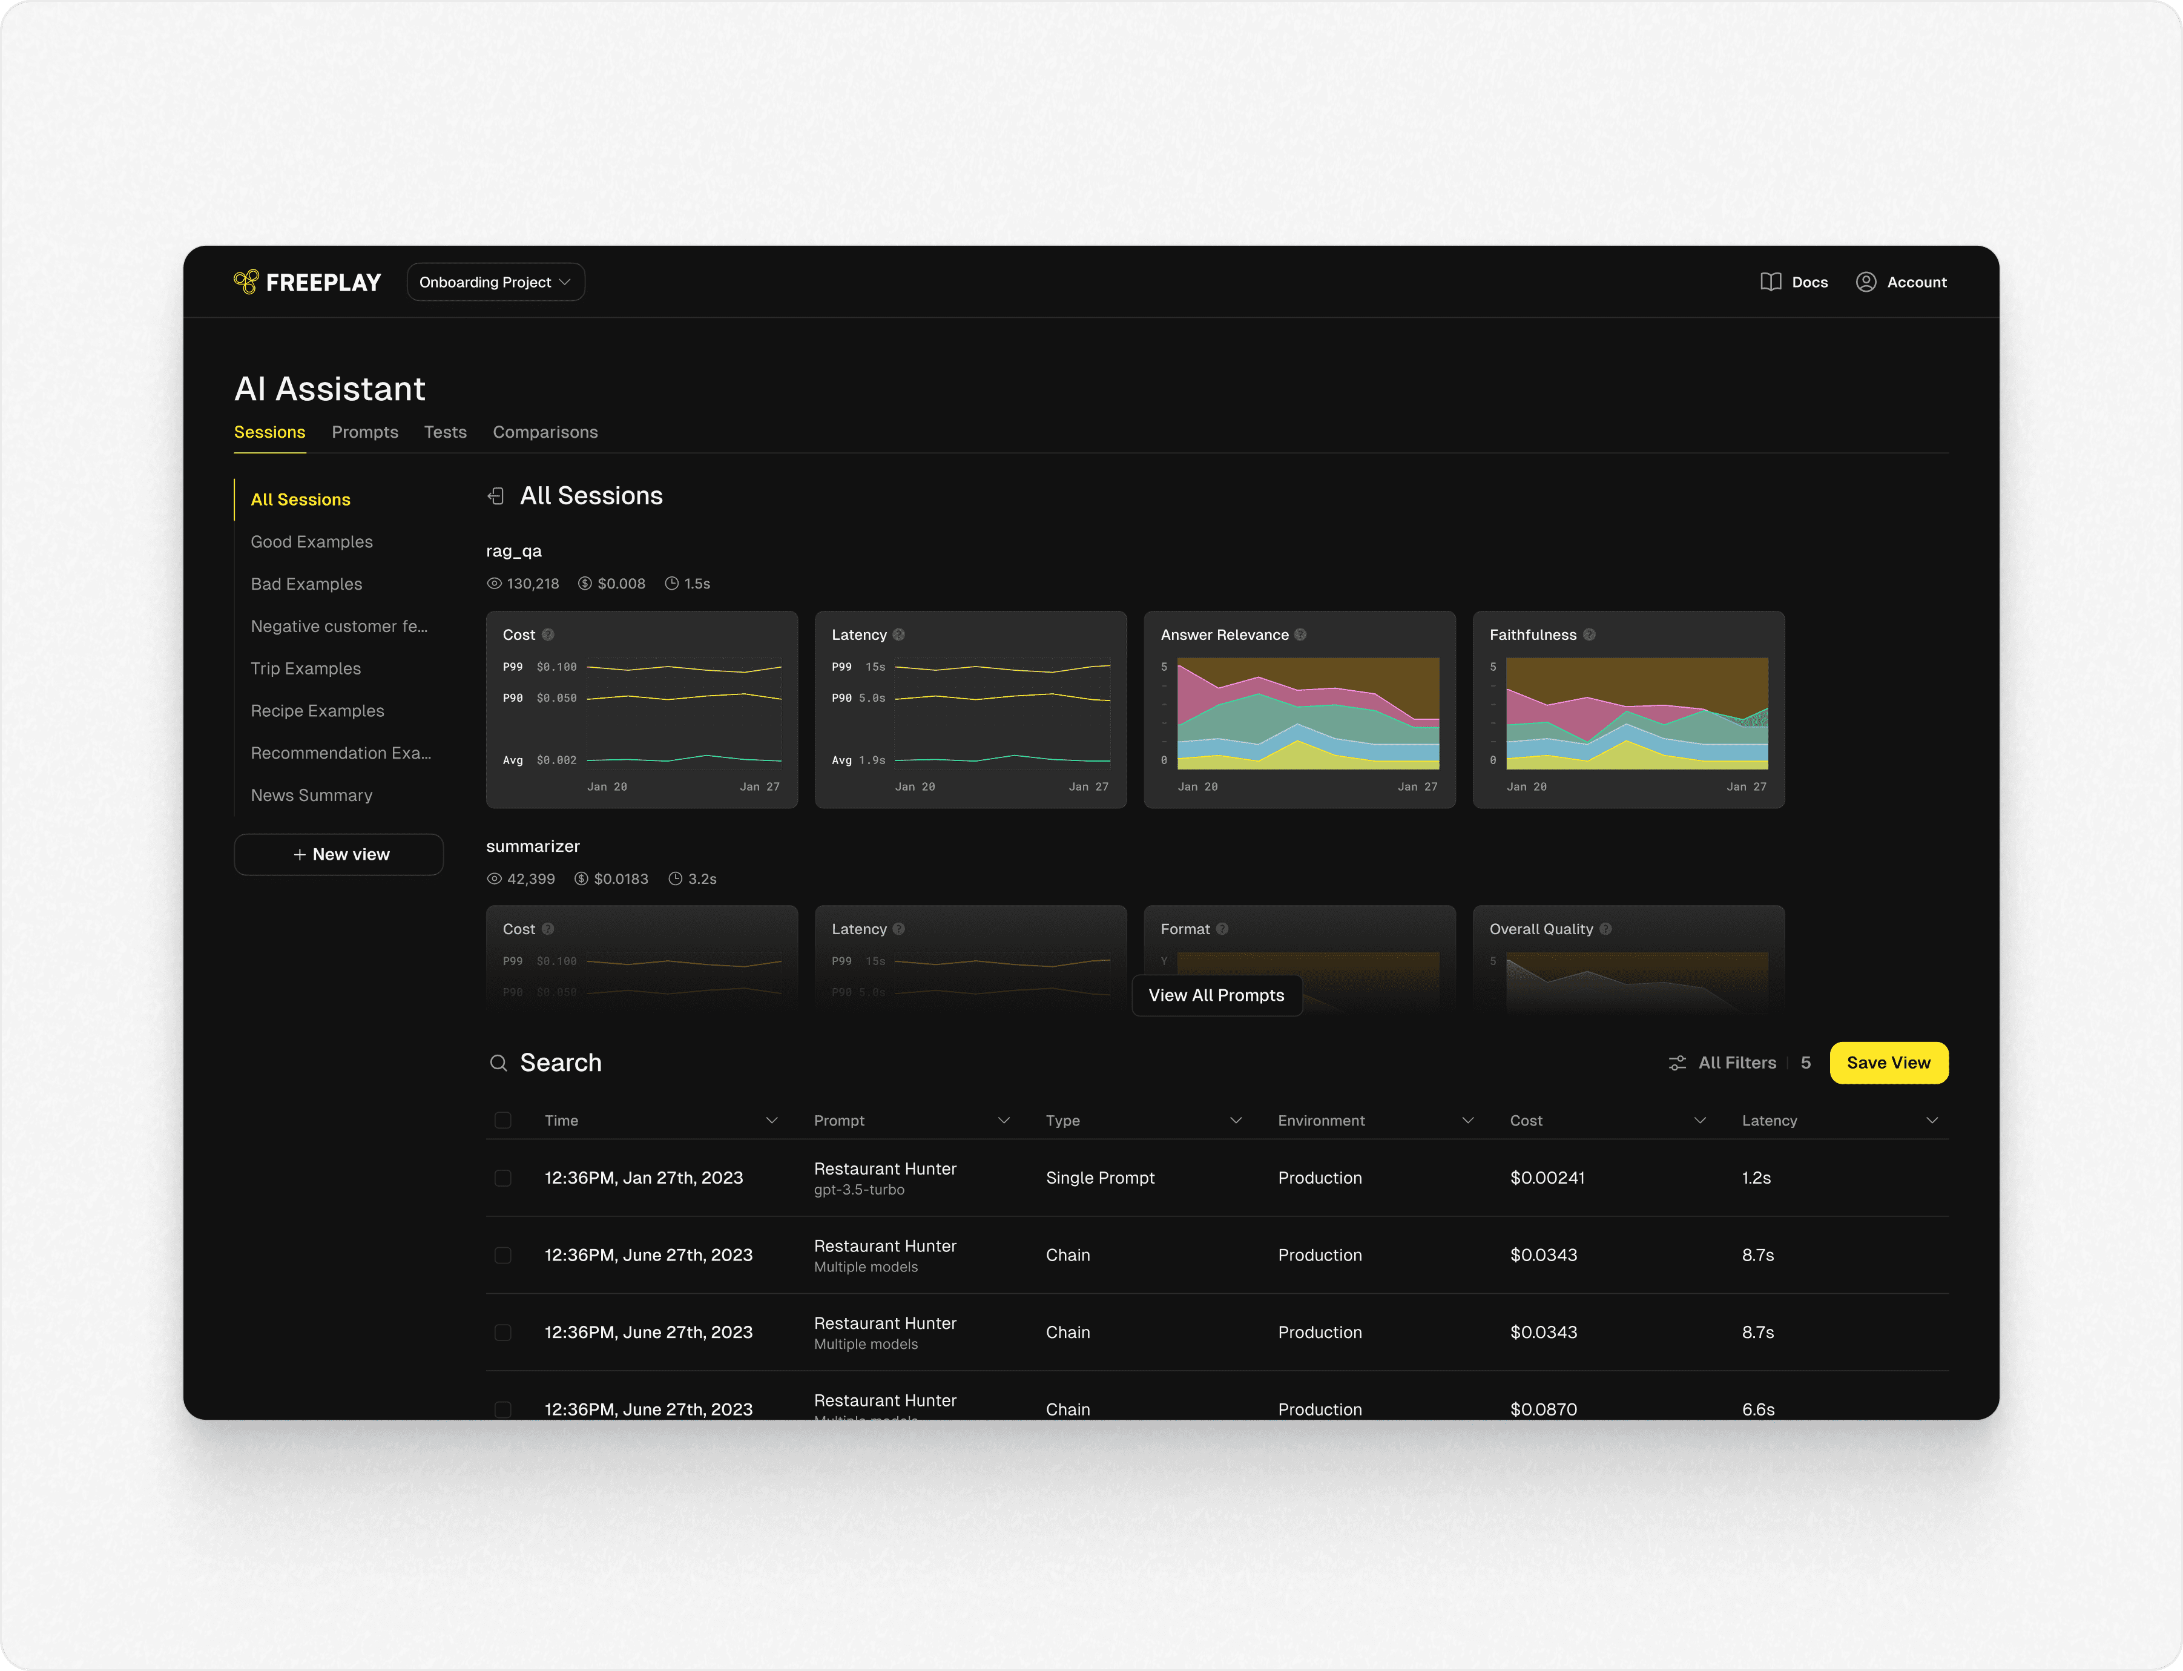Check the $0.0343 session row, first one
This screenshot has width=2183, height=1671.
503,1255
